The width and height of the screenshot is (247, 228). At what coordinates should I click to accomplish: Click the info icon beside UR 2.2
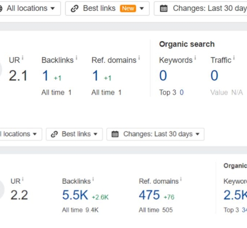23,179
